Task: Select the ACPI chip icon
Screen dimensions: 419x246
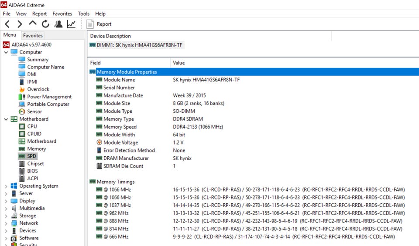Action: click(x=22, y=179)
